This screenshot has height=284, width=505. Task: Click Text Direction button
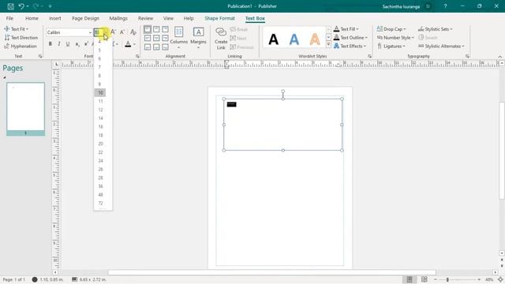21,38
